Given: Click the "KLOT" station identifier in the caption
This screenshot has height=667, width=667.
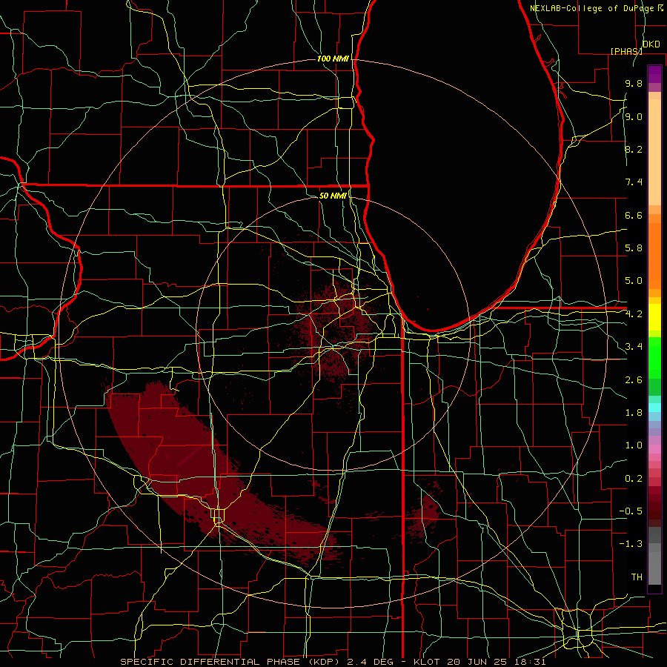Looking at the screenshot, I should (x=428, y=662).
